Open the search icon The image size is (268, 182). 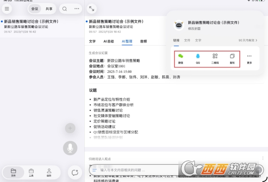point(65,8)
